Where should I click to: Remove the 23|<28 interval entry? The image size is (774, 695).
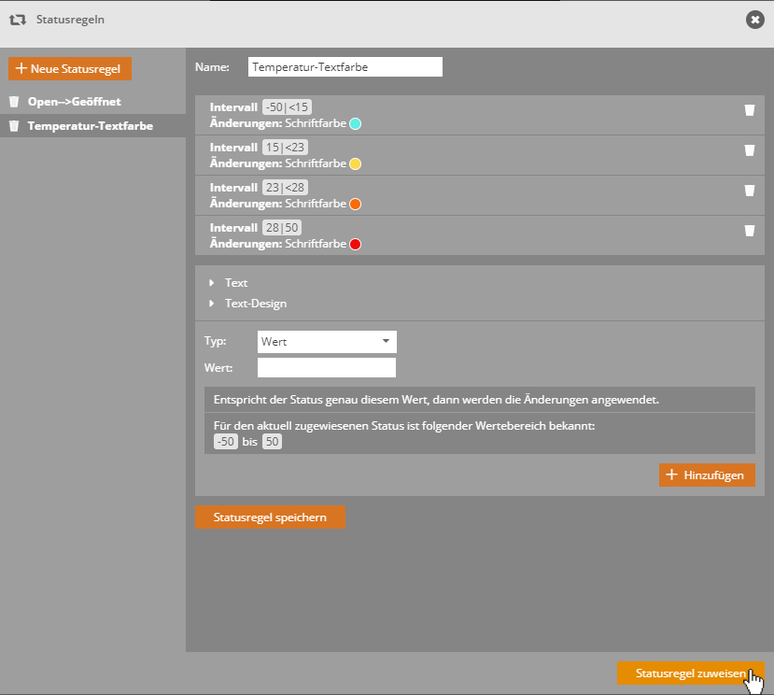[749, 191]
